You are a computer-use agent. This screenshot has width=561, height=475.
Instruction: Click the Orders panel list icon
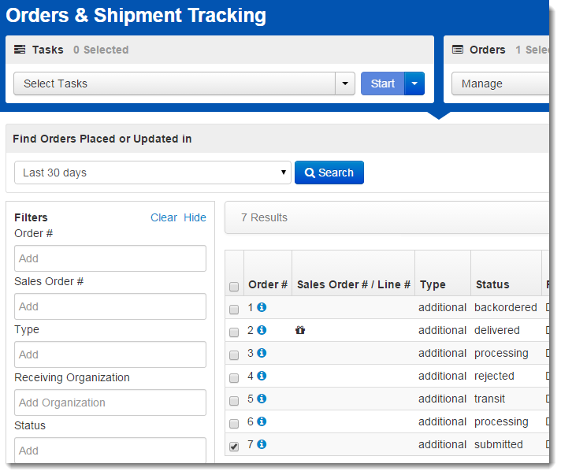[457, 50]
